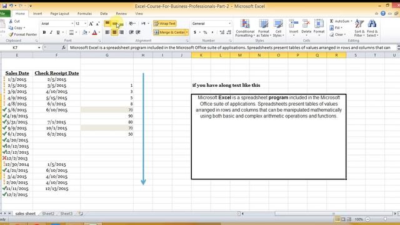Open the File tab
The image size is (400, 225).
[x=4, y=14]
